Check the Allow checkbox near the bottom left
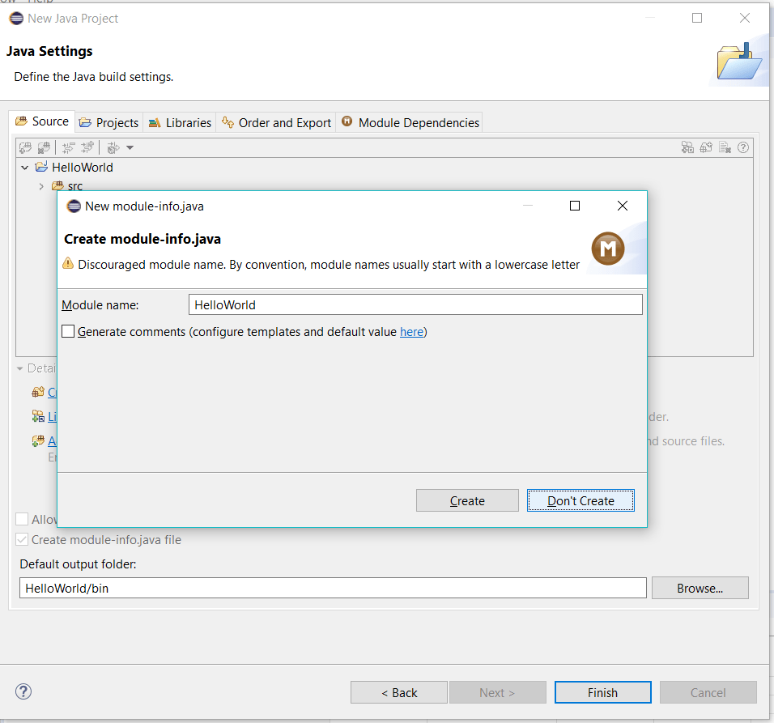The image size is (774, 723). point(22,518)
